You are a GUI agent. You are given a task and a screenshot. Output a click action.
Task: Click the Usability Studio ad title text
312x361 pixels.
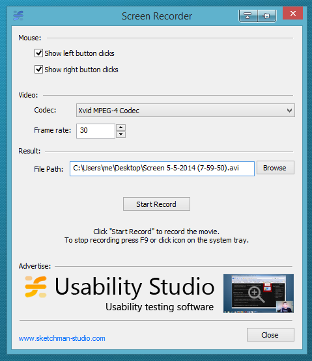tap(135, 287)
